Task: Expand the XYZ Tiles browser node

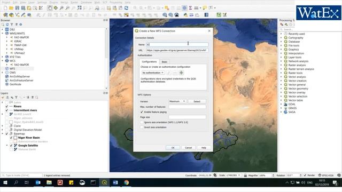Action: (3, 57)
